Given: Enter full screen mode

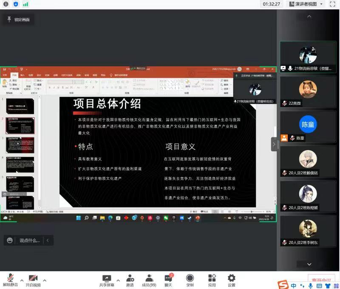Looking at the screenshot, I should (x=332, y=4).
